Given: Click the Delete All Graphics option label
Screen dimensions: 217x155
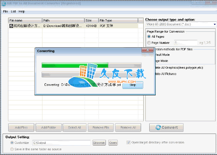Looking at the screenshot, I should point(179,68).
